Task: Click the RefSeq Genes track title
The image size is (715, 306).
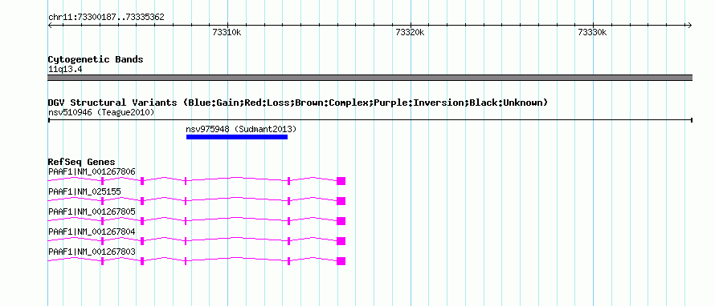Action: pos(81,162)
